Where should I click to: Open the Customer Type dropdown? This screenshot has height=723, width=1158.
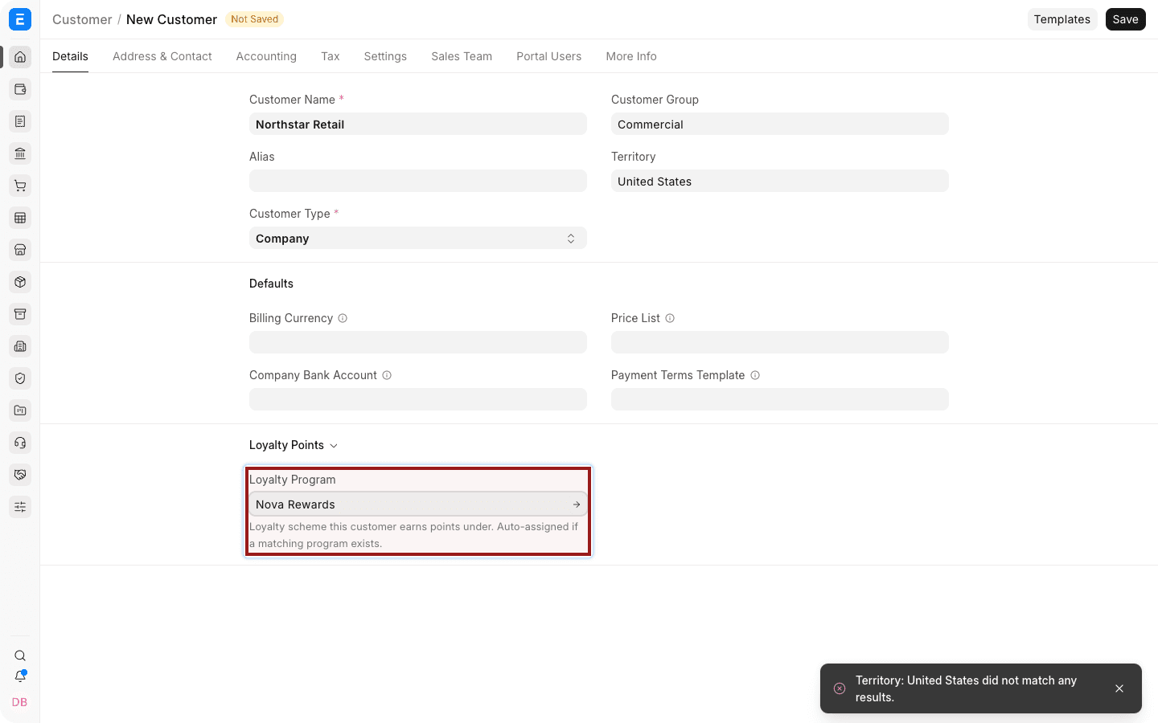click(418, 239)
